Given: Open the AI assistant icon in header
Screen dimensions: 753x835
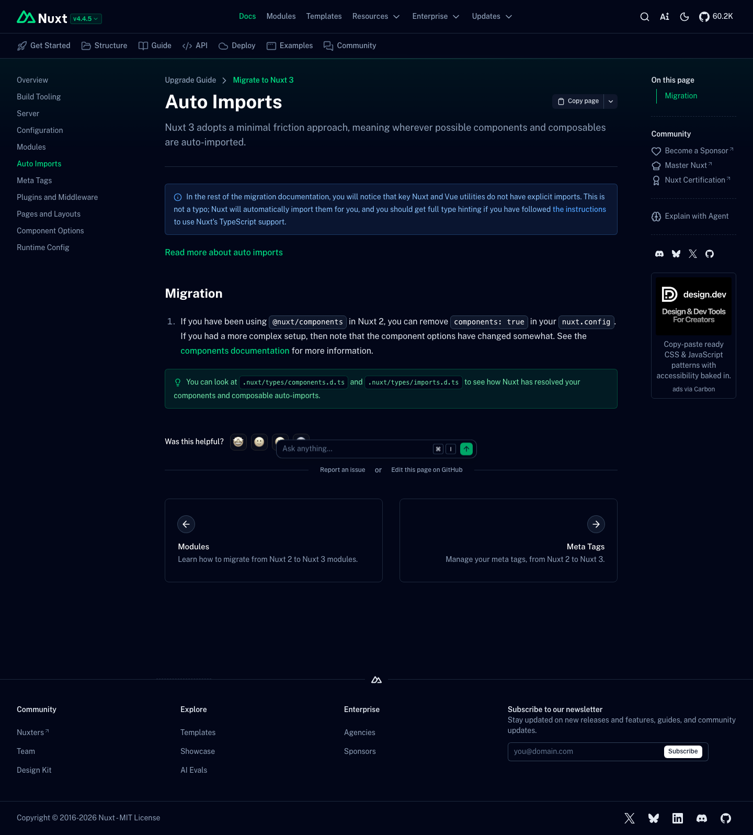Looking at the screenshot, I should [x=665, y=17].
